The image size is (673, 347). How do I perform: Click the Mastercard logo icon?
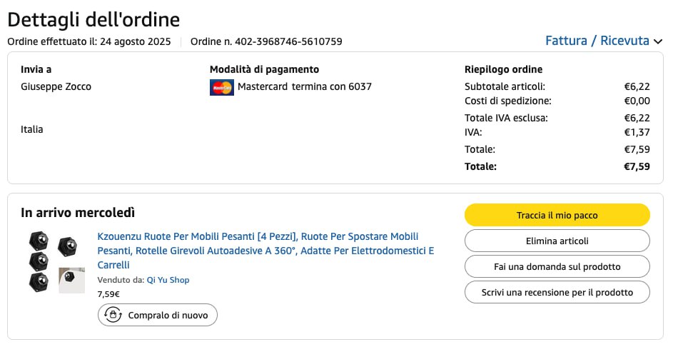point(222,87)
